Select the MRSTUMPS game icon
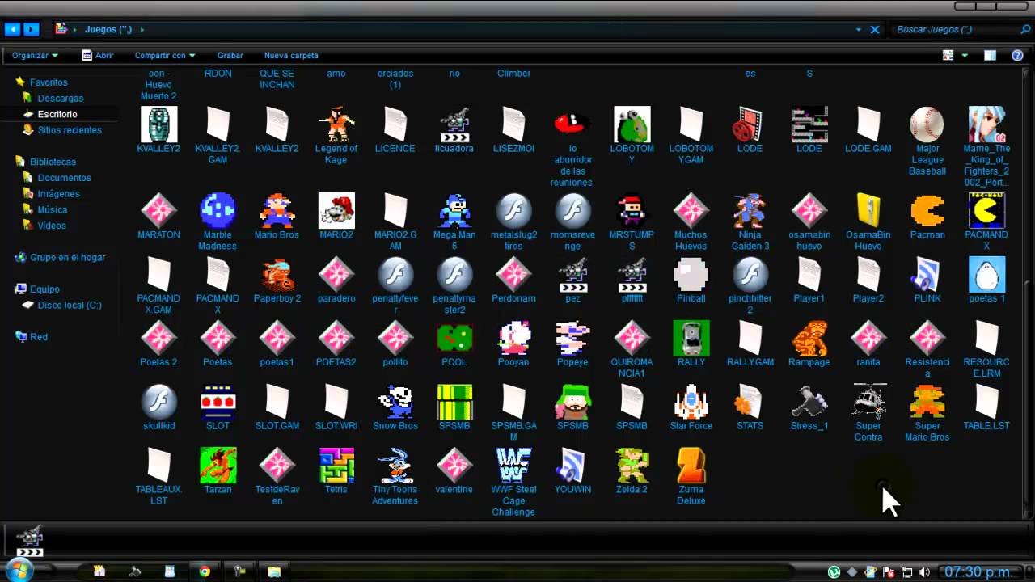The image size is (1035, 582). [632, 211]
